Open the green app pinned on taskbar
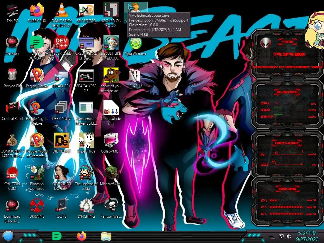This screenshot has height=243, width=324. [x=57, y=236]
